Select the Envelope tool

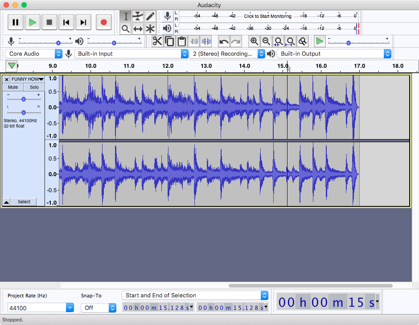click(138, 16)
